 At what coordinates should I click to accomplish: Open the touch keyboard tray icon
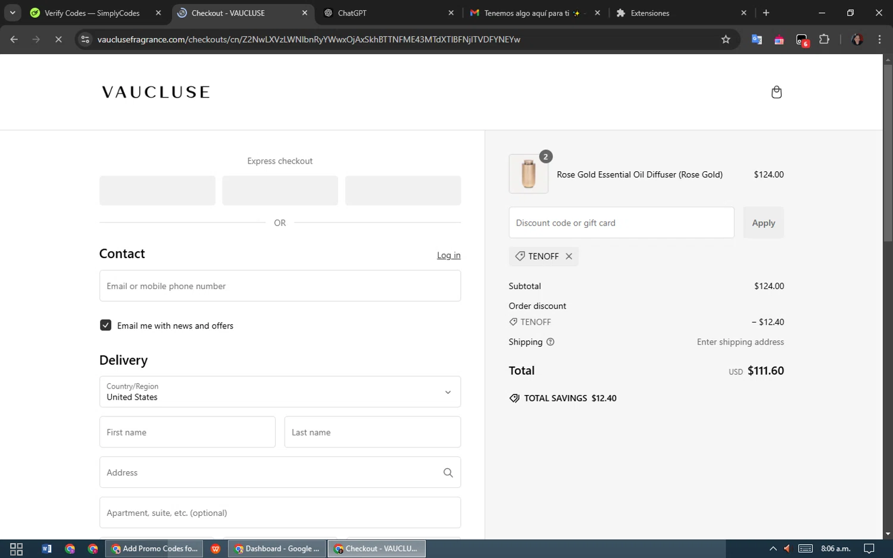(805, 549)
